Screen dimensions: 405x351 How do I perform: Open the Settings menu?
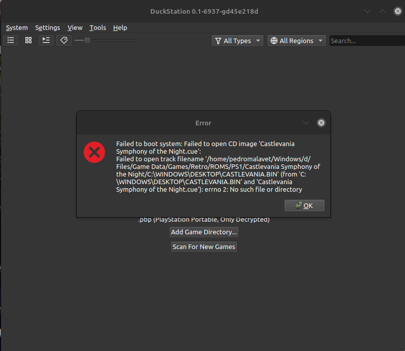(x=47, y=27)
